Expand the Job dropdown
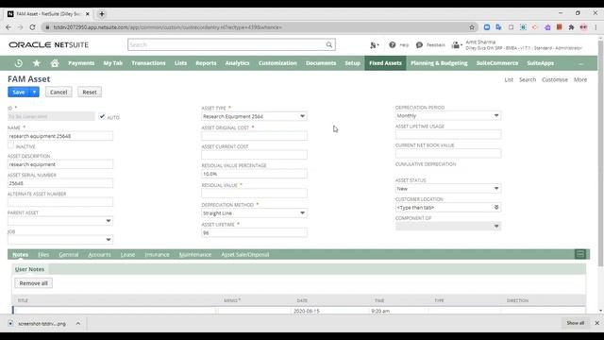604x340 pixels. [109, 240]
